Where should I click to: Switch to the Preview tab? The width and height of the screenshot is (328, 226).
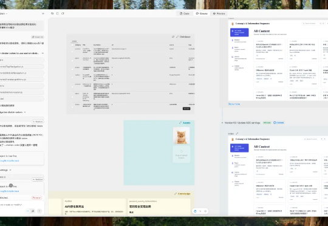click(219, 13)
